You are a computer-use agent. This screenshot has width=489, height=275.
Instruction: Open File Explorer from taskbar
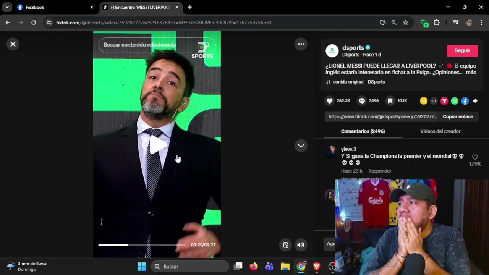(285, 267)
